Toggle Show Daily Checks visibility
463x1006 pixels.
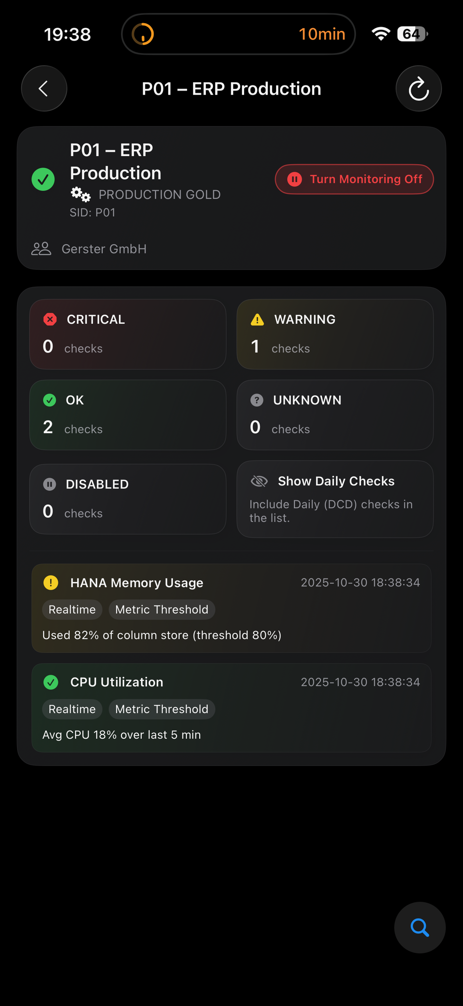[335, 499]
